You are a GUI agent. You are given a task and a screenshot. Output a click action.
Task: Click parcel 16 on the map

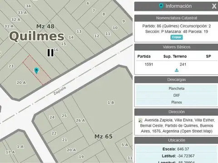(x=56, y=50)
